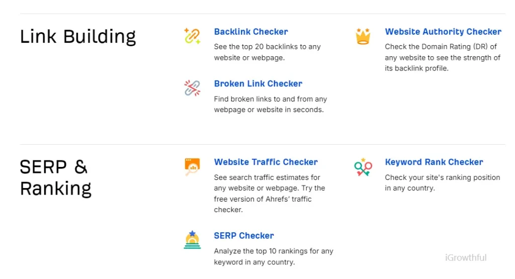Click the 'top 10 rankings' description text
This screenshot has height=279, width=515.
tap(274, 256)
